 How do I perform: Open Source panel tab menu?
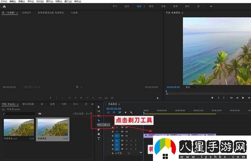click(x=17, y=13)
